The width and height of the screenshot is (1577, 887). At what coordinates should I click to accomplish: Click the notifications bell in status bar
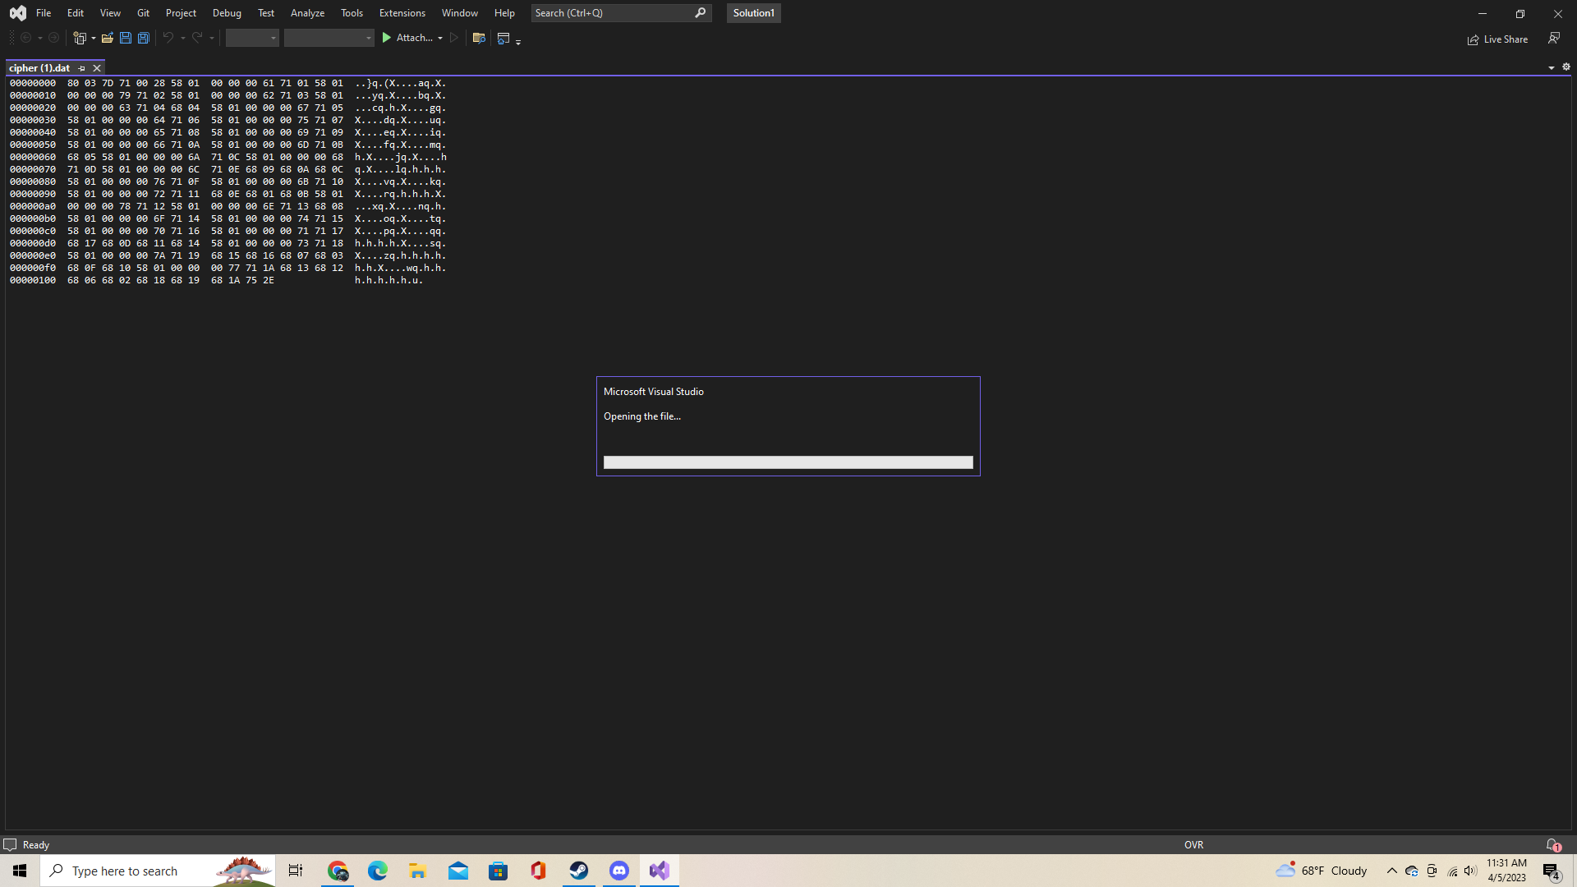click(x=1552, y=844)
